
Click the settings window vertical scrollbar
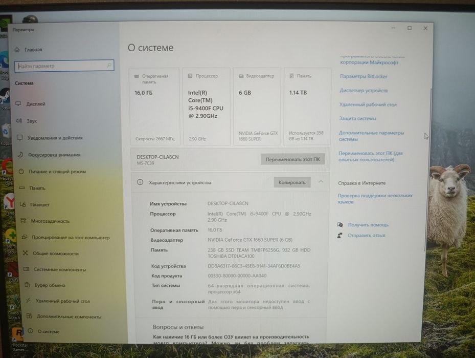[x=428, y=170]
